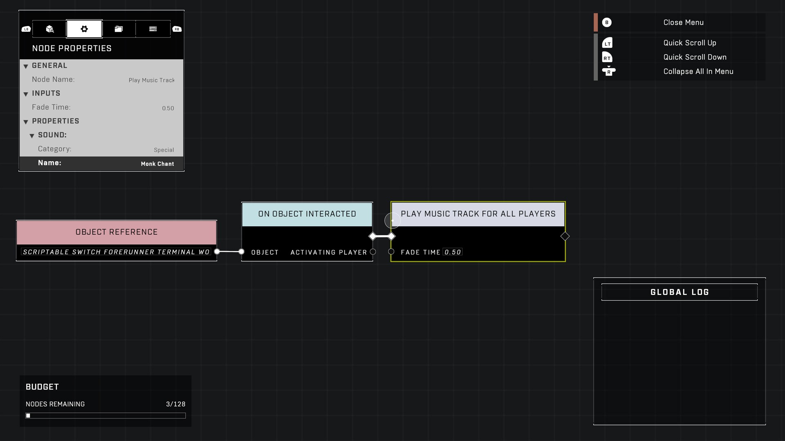This screenshot has height=441, width=785.
Task: Select the Object Reference node header
Action: click(117, 232)
